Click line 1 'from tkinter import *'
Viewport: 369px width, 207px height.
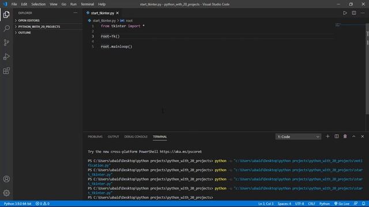click(123, 26)
